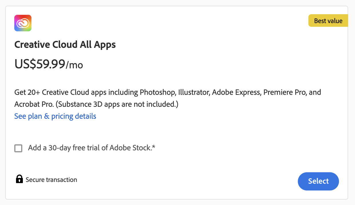Screen dimensions: 355x205
Task: Click the US$59.99/mo price text
Action: click(x=49, y=64)
